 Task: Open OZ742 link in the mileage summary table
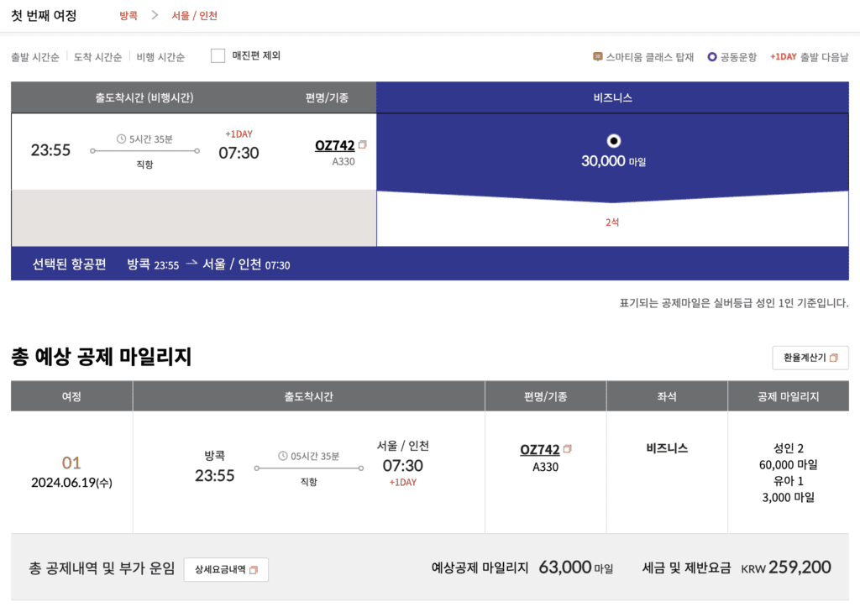point(540,450)
